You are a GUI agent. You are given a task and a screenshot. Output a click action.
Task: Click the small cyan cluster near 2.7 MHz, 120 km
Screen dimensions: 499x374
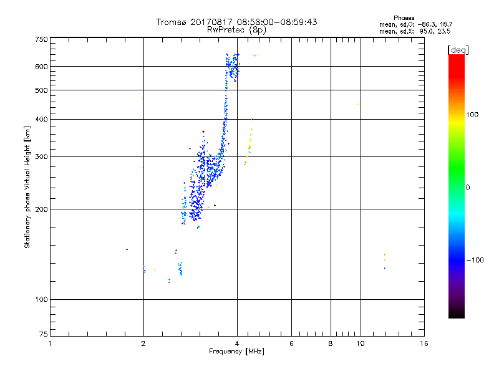(180, 269)
